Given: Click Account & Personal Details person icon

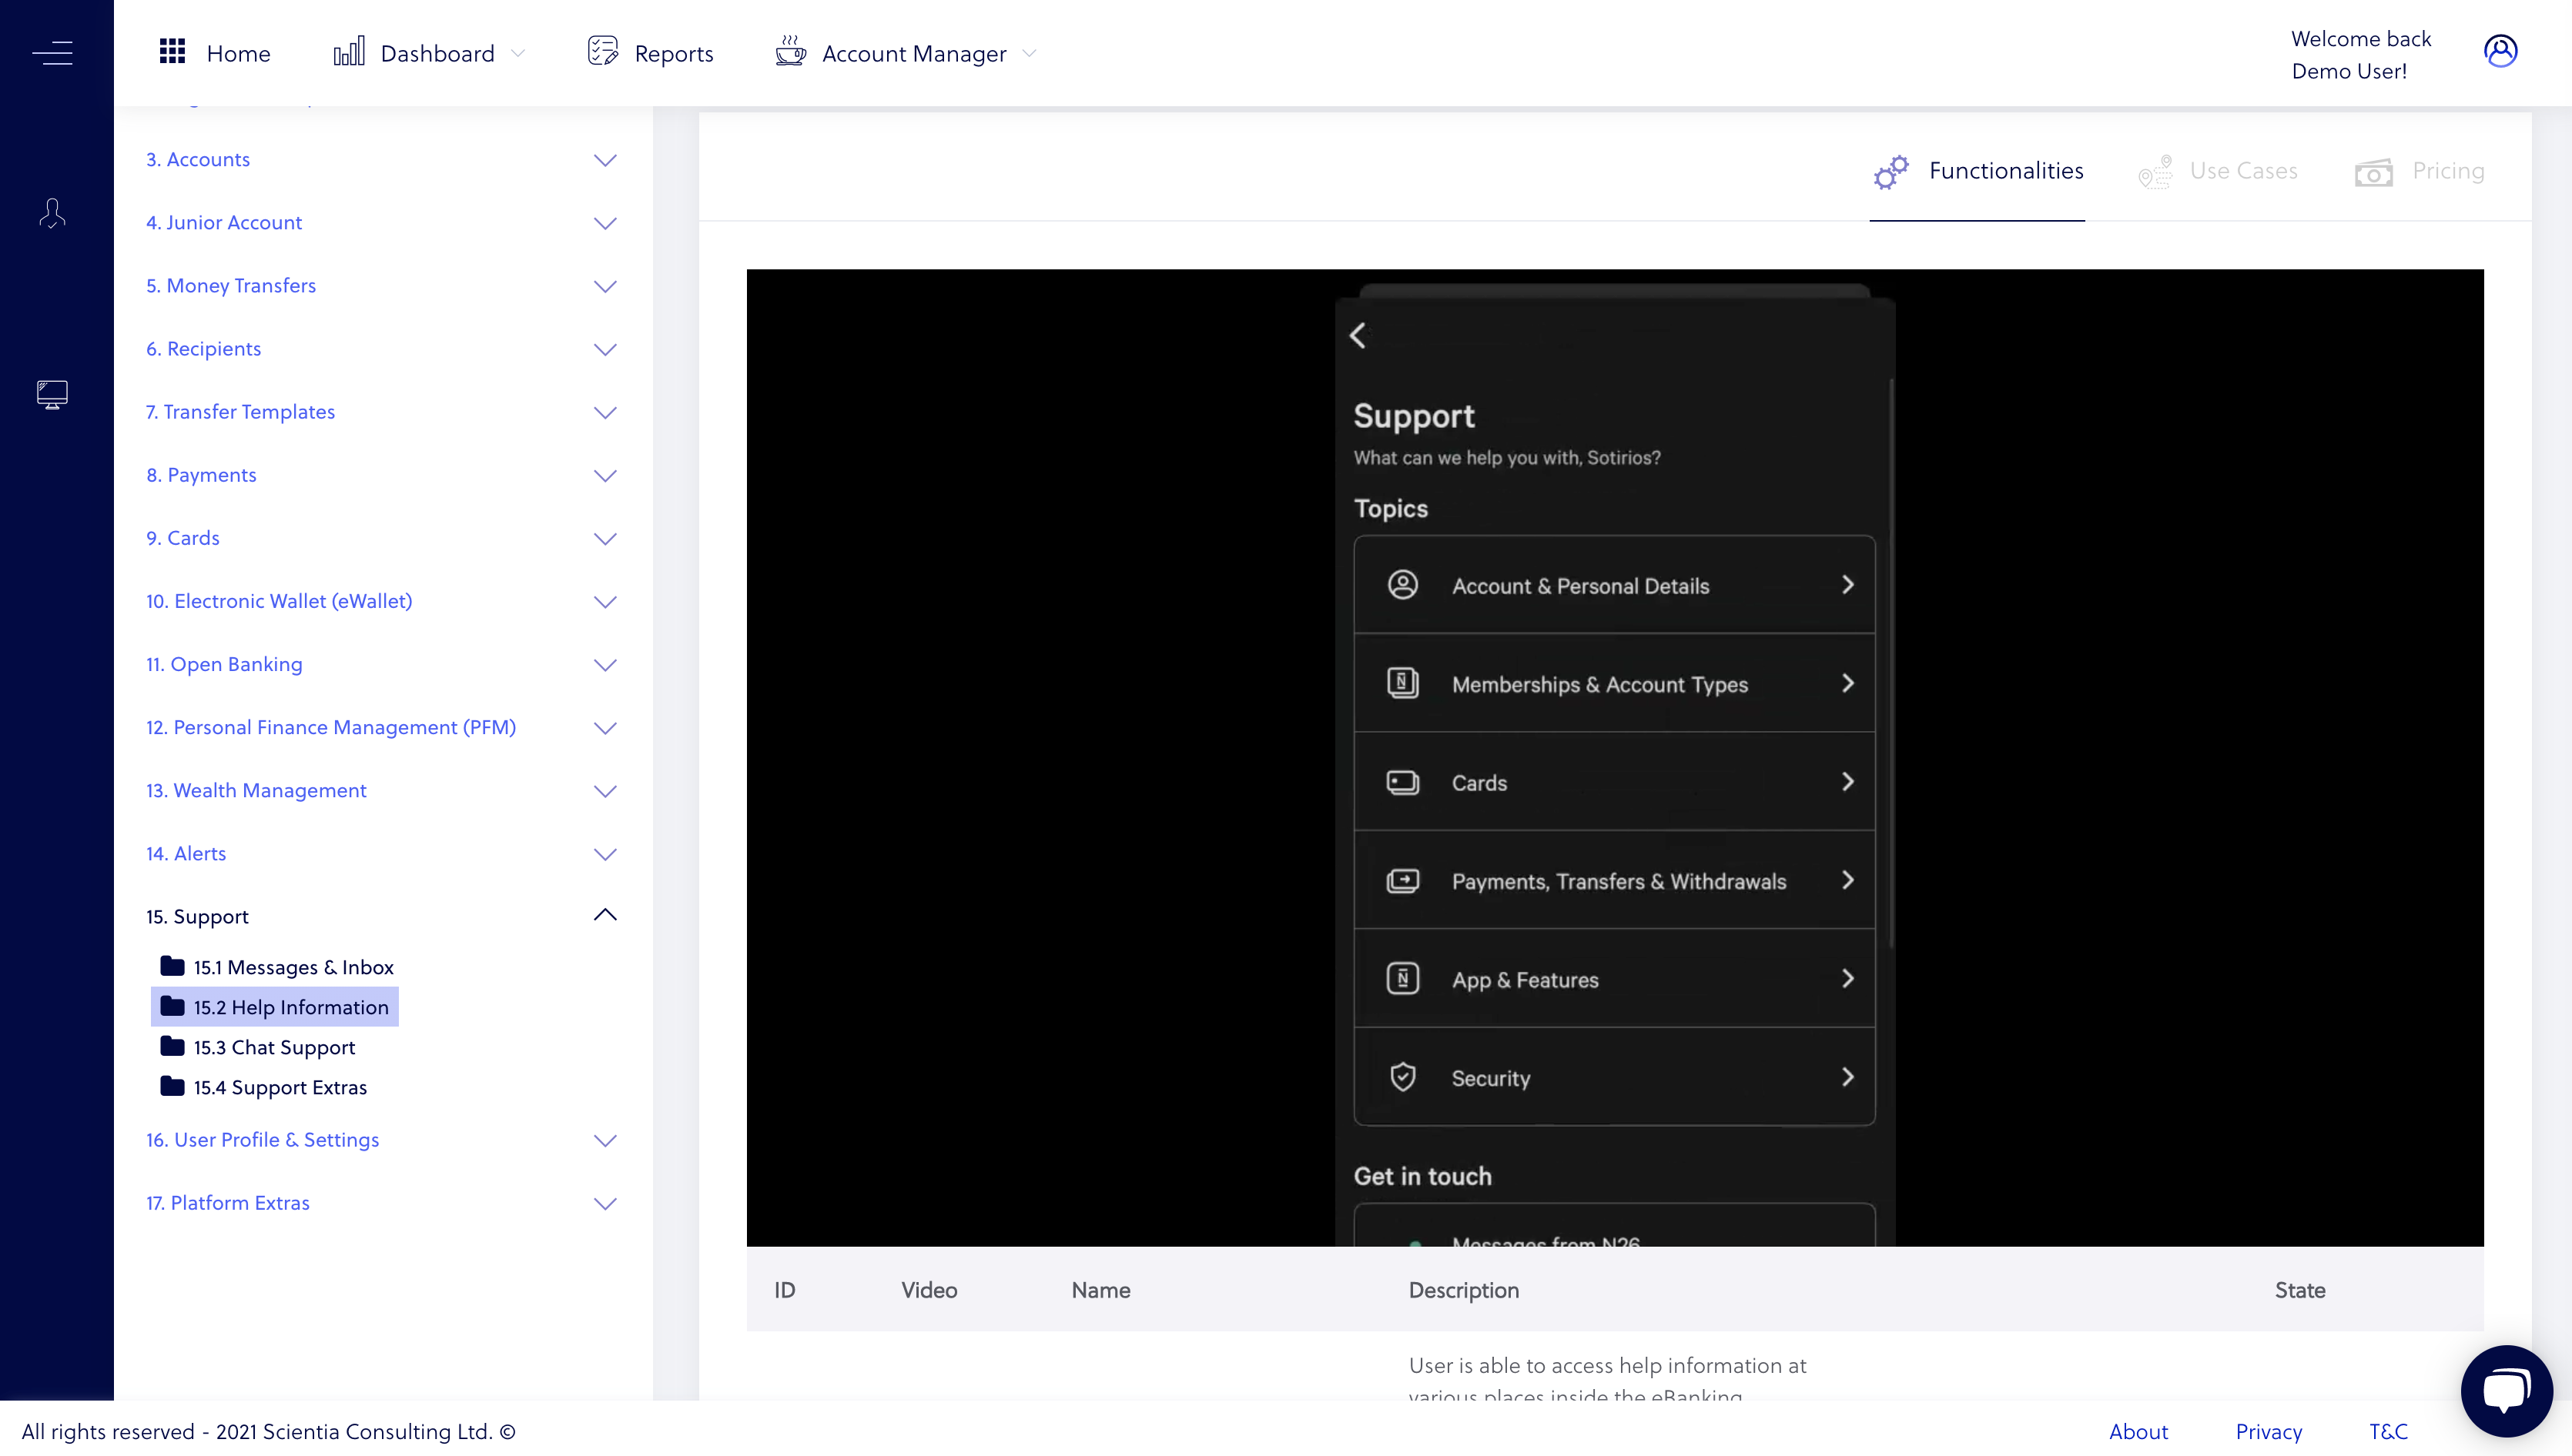Looking at the screenshot, I should [x=1402, y=585].
